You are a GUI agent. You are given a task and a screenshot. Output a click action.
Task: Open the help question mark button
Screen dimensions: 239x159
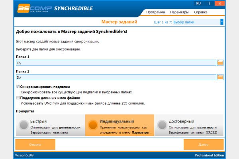pyautogui.click(x=209, y=3)
